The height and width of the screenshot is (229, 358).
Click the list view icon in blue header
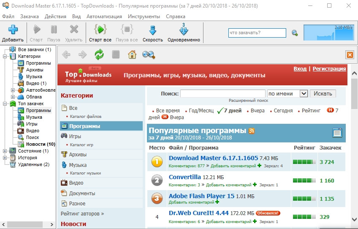click(x=337, y=133)
